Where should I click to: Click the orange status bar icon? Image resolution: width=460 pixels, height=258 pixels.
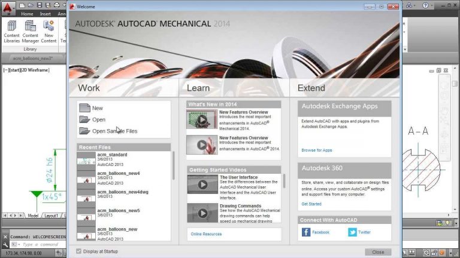(x=442, y=253)
